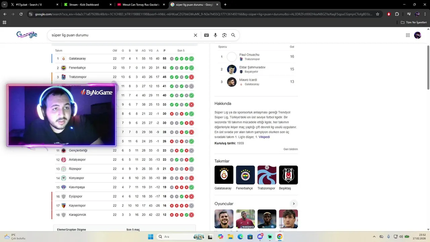430x242 pixels.
Task: Open the Fenerbahçe team card
Action: coord(245,178)
